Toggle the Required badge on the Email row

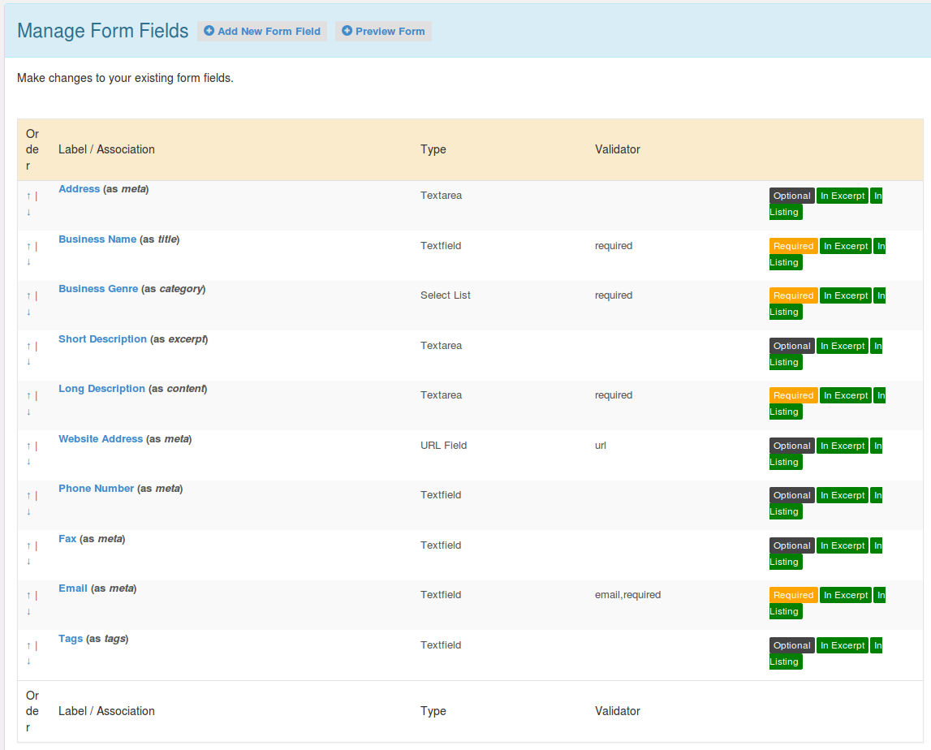point(793,595)
